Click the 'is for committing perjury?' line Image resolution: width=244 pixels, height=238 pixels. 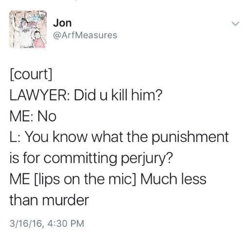pyautogui.click(x=91, y=158)
